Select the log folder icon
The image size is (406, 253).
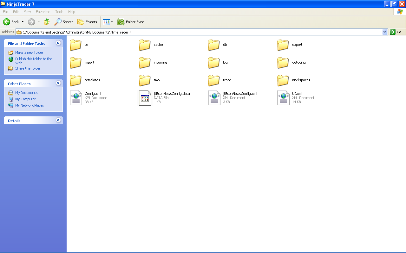click(x=214, y=63)
